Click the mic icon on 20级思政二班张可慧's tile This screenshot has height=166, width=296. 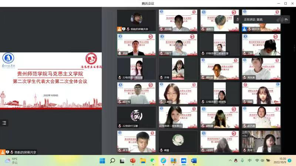tap(203, 53)
